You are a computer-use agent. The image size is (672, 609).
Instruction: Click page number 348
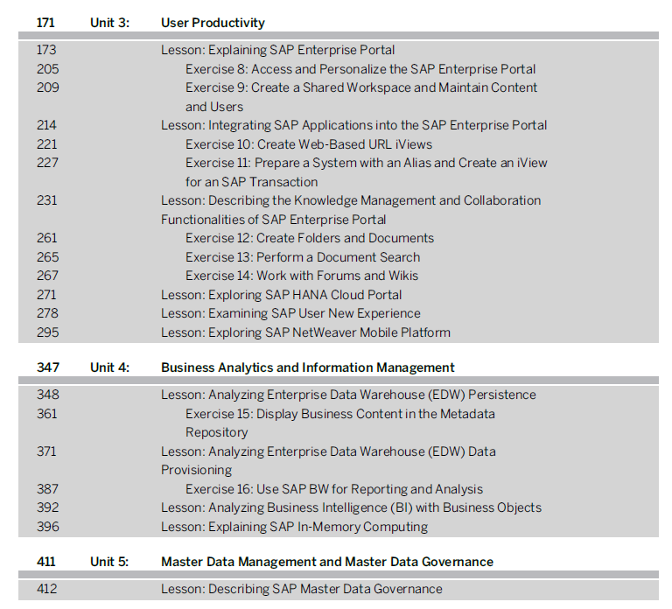[x=47, y=395]
